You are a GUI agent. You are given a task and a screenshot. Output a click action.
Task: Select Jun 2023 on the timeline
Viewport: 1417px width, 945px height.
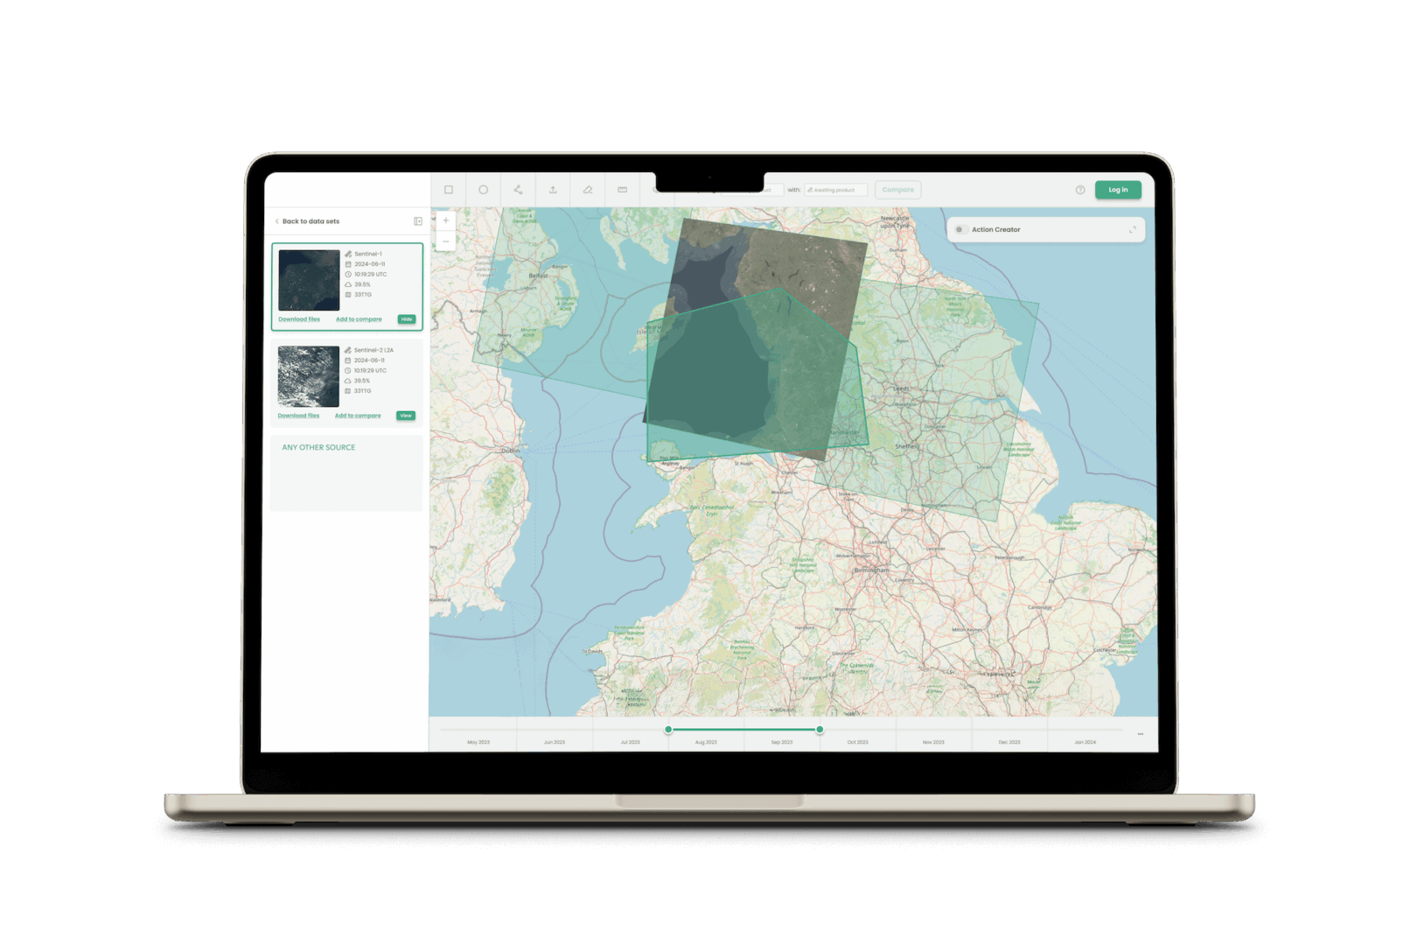pos(555,742)
